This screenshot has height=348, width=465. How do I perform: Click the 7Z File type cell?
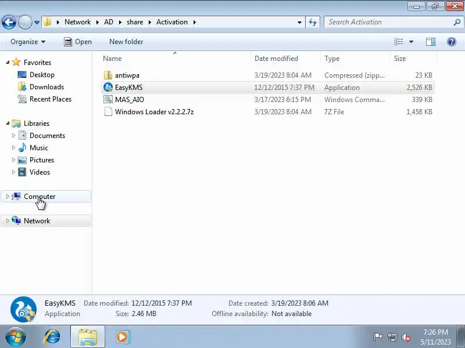tap(334, 111)
